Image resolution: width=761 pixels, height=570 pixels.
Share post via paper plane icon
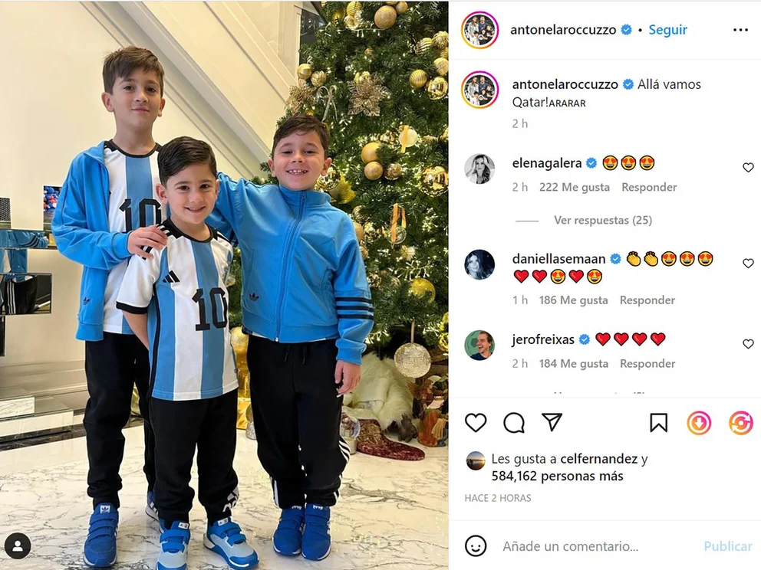(x=552, y=422)
